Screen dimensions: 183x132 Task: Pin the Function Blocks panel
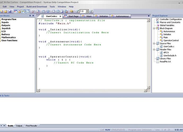30,16
